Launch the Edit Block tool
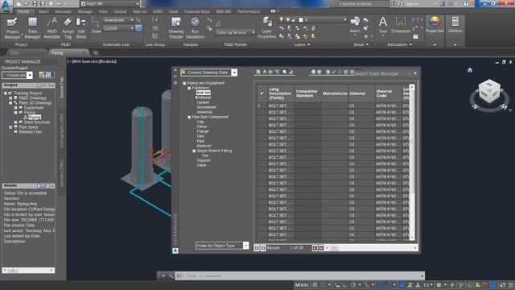 click(81, 28)
